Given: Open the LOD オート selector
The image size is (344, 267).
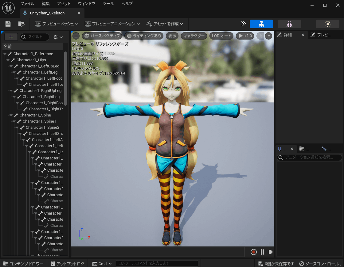Looking at the screenshot, I should [x=221, y=36].
